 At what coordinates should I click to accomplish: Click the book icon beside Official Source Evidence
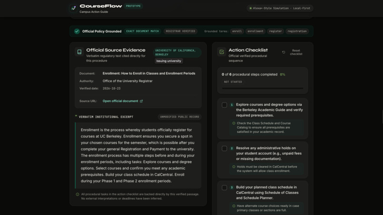tap(79, 52)
